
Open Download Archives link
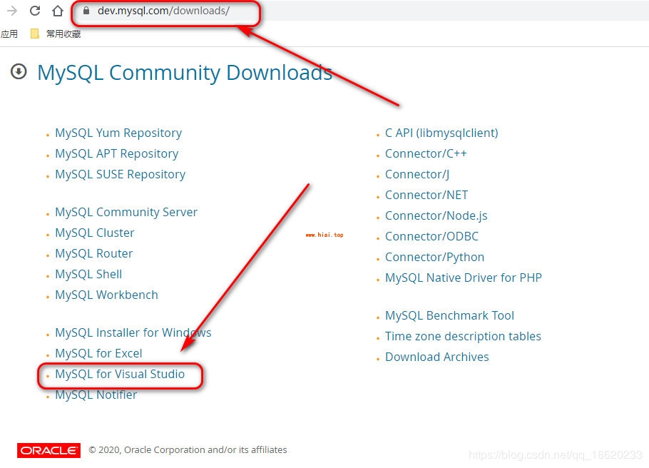(437, 357)
